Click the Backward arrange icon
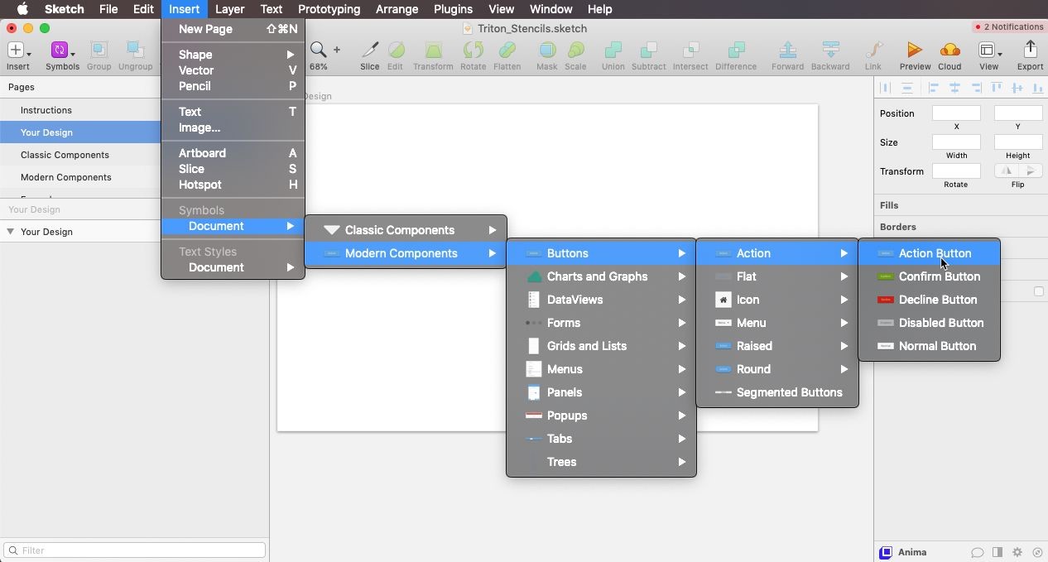Viewport: 1048px width, 562px height. tap(829, 51)
